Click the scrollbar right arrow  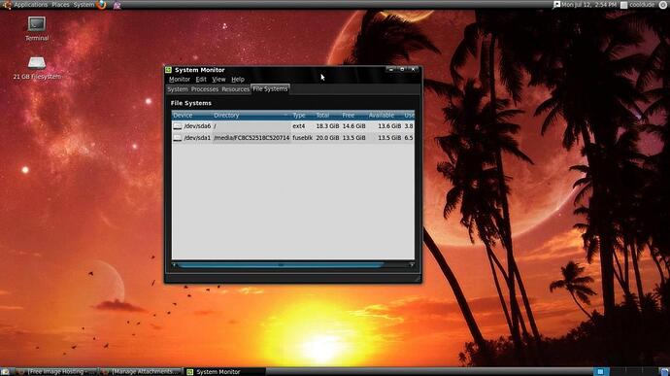412,265
